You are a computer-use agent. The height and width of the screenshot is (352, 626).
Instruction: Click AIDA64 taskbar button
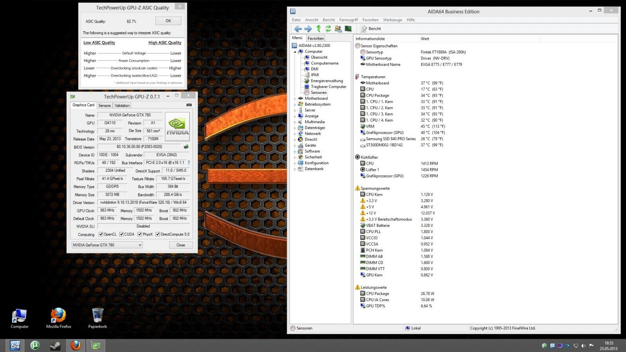coord(15,345)
